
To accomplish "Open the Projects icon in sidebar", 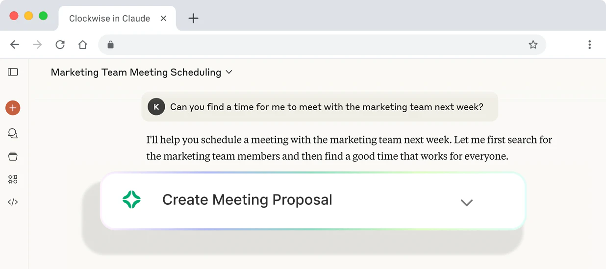I will 13,156.
